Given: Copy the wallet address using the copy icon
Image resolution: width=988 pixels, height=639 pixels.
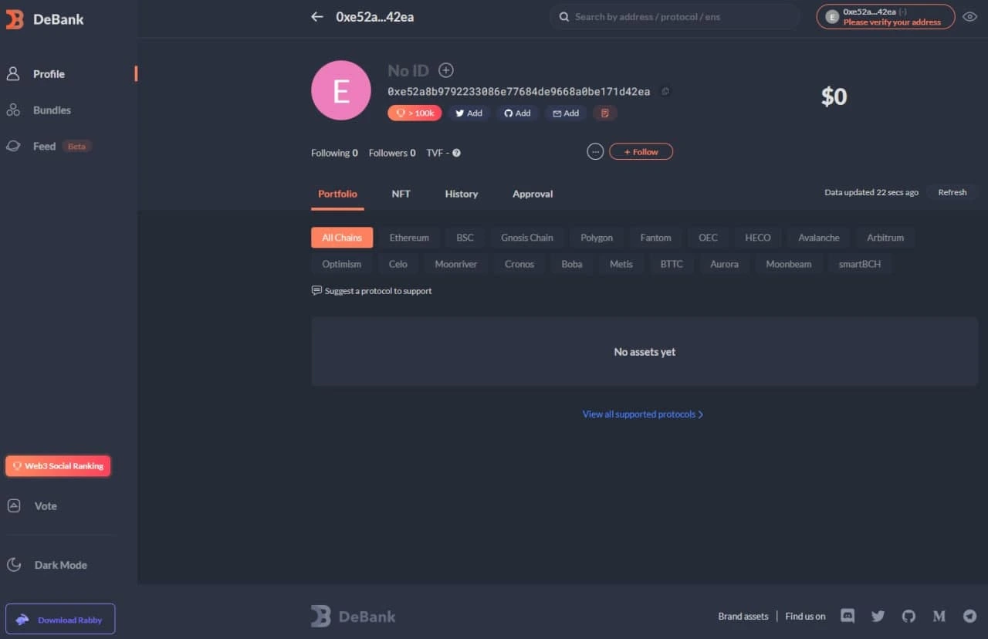Looking at the screenshot, I should point(665,91).
